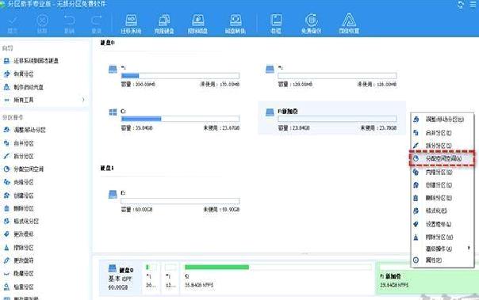Open the 教程 tutorial book icon
Image resolution: width=479 pixels, height=300 pixels.
click(276, 24)
